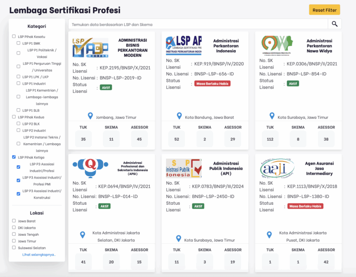Click the APSI secretary logo
This screenshot has height=277, width=356.
coord(90,168)
